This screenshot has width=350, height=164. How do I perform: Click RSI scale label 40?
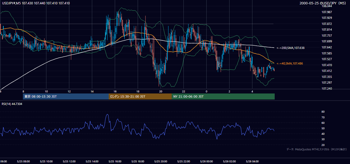point(323,134)
